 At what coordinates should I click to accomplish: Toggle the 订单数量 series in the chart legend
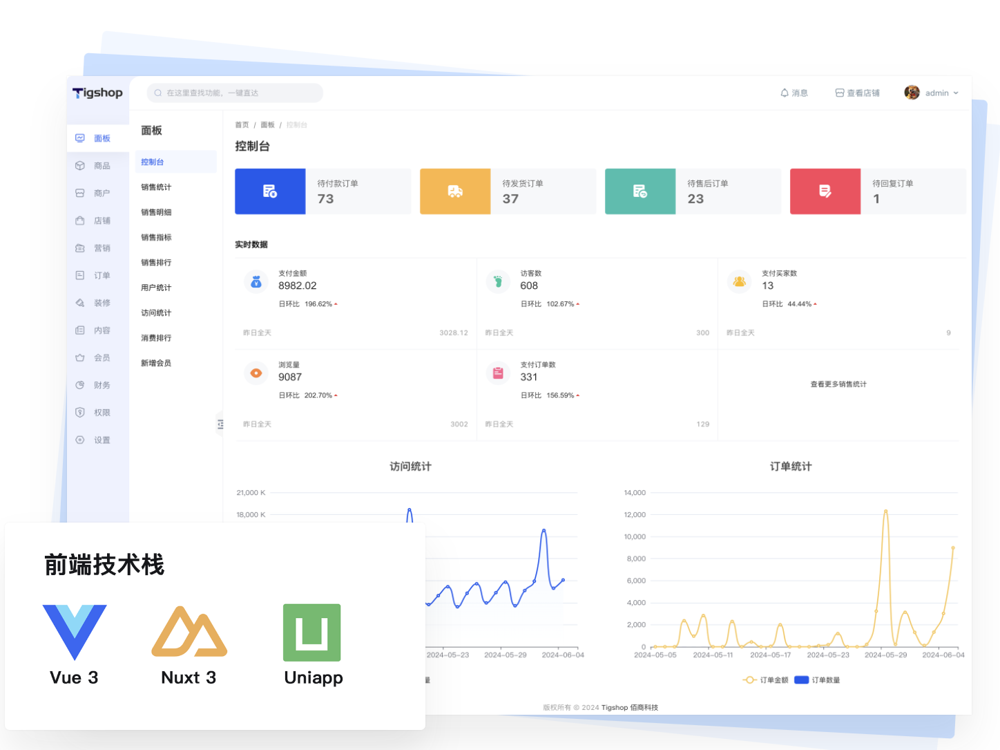[x=818, y=680]
